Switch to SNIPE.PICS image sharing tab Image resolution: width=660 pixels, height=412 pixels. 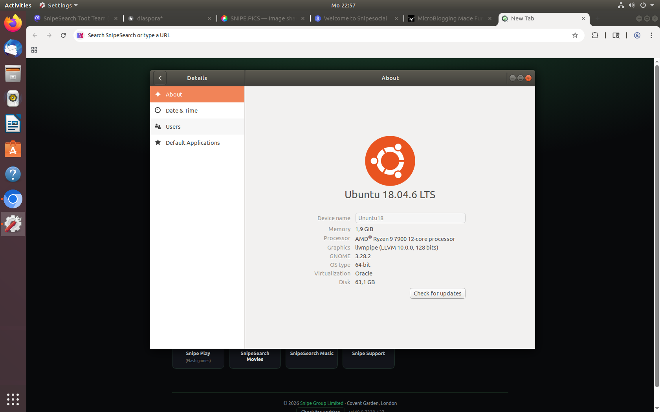262,18
